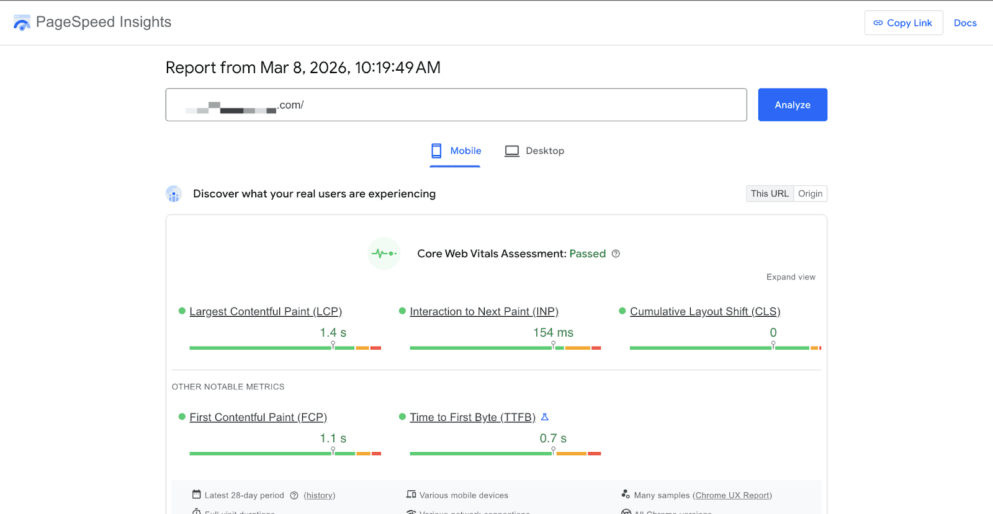Click the Many samples icon
Viewport: 993px width, 514px height.
pyautogui.click(x=626, y=494)
